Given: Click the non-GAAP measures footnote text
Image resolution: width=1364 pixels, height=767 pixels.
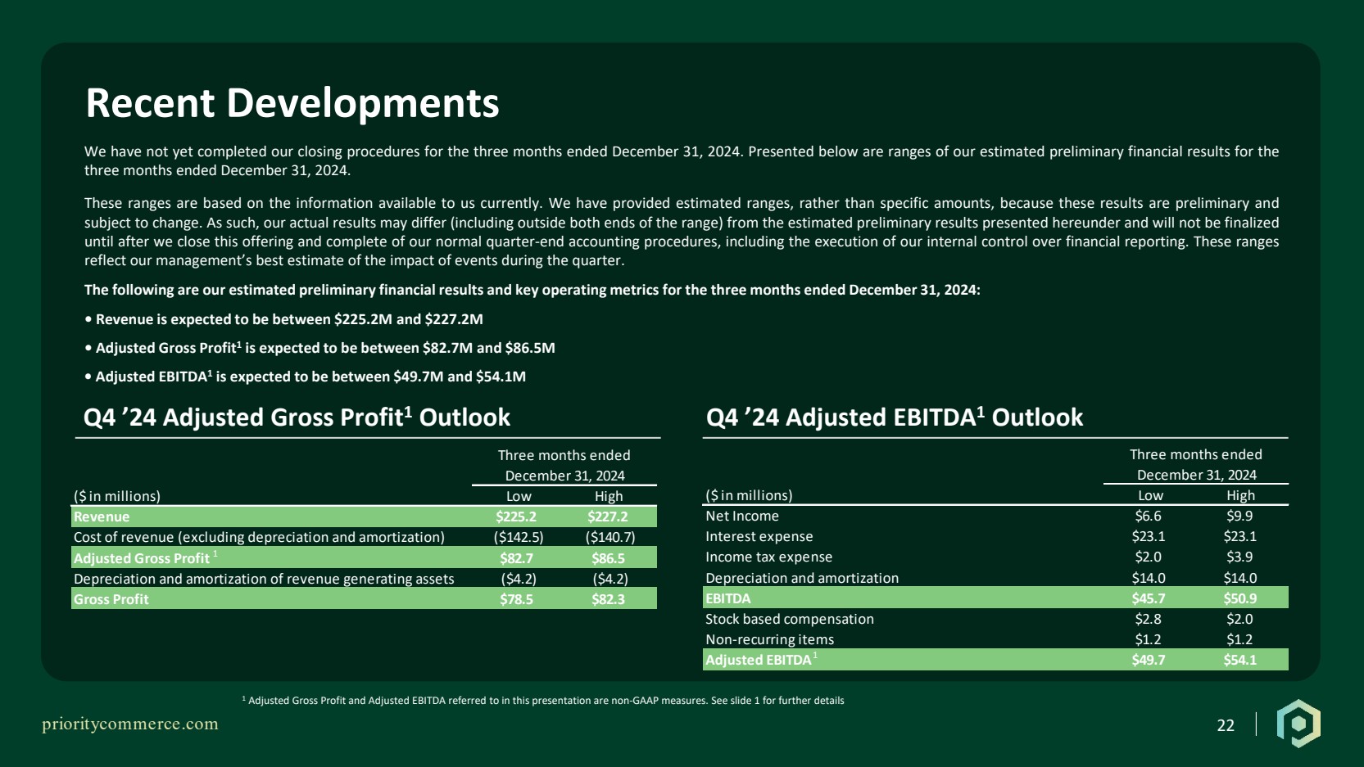Looking at the screenshot, I should (545, 701).
